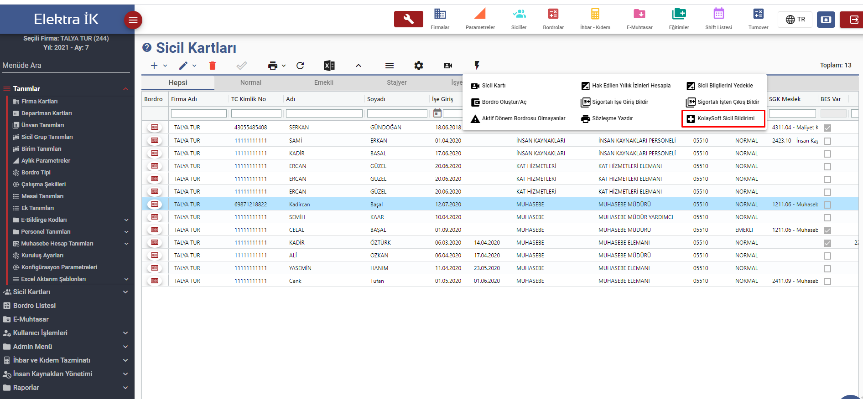Click the red delete trash icon
The width and height of the screenshot is (863, 399).
coord(212,66)
